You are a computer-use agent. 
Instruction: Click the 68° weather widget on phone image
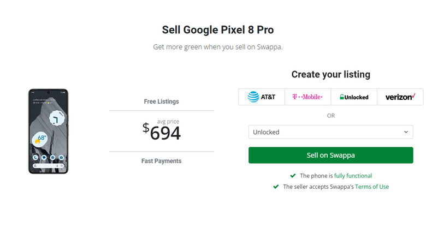click(41, 139)
